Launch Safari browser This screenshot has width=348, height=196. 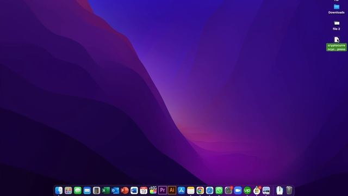209,191
